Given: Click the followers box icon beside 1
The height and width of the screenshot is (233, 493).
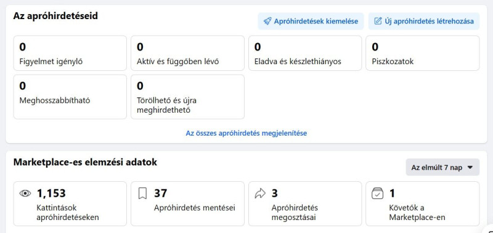Looking at the screenshot, I should click(x=377, y=194).
